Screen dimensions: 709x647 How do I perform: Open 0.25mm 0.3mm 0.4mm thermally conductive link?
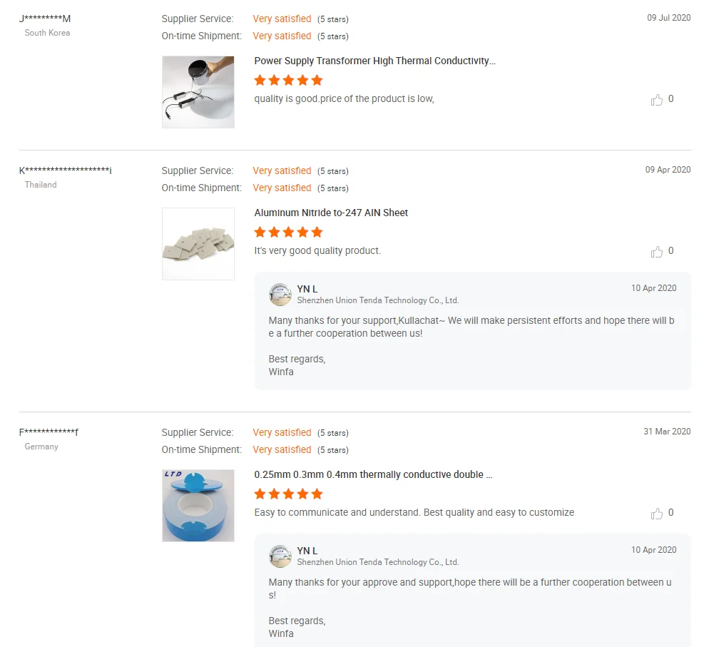pos(373,475)
